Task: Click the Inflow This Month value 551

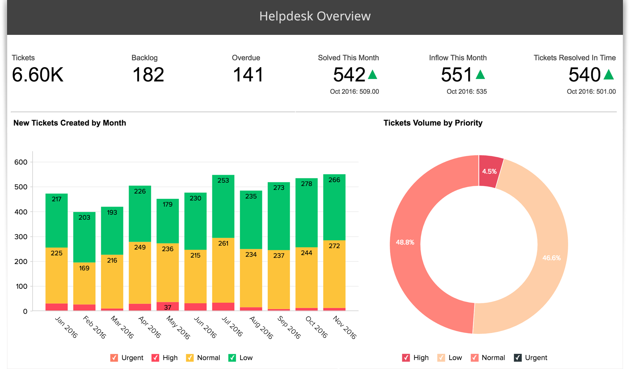Action: pos(457,75)
